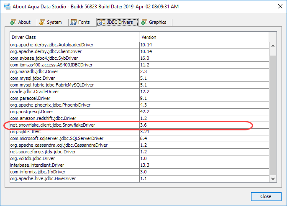
Task: Click version 4.3 of Phoenix driver
Action: pyautogui.click(x=143, y=105)
